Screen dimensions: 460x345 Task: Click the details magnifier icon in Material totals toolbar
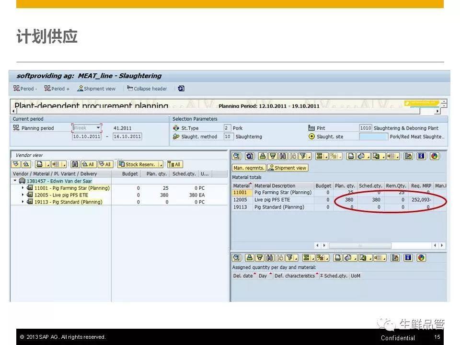coord(236,156)
